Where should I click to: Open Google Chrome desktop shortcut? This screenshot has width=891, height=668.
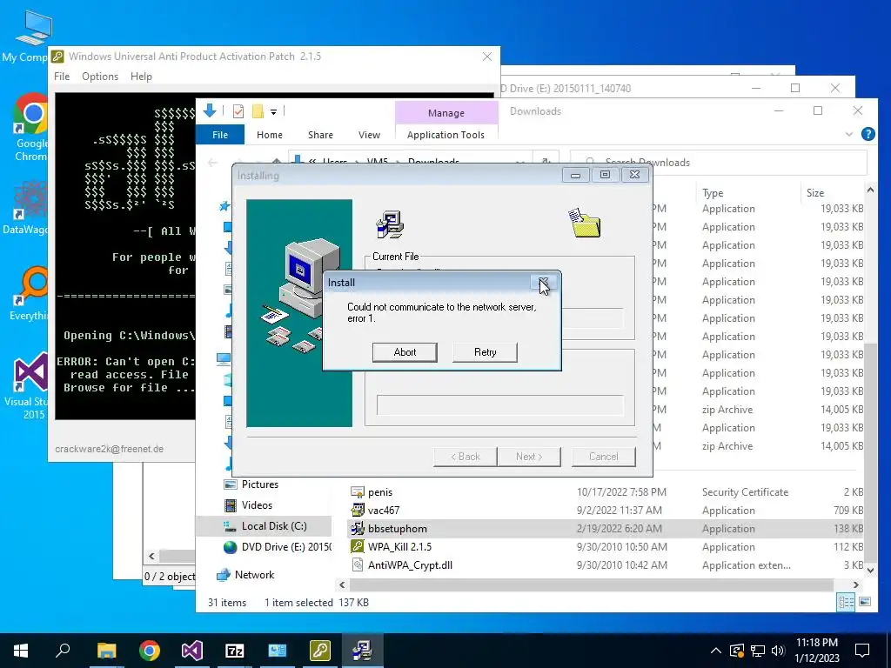(31, 128)
